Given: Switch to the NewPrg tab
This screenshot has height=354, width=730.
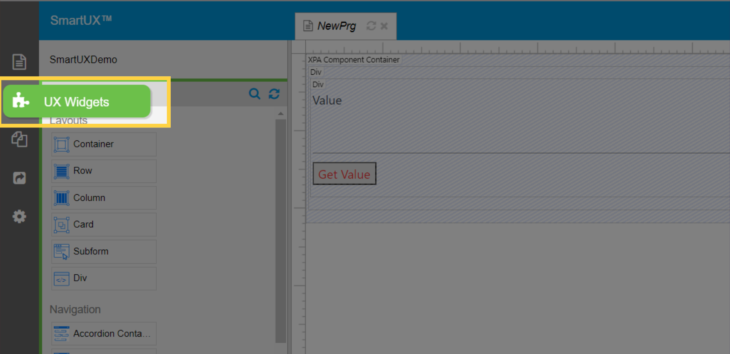Looking at the screenshot, I should pyautogui.click(x=336, y=26).
